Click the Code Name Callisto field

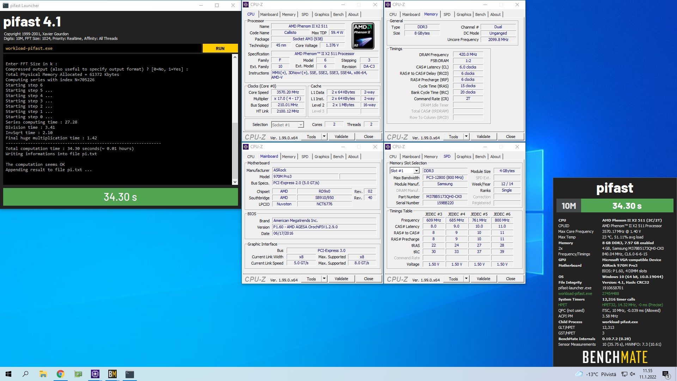290,33
